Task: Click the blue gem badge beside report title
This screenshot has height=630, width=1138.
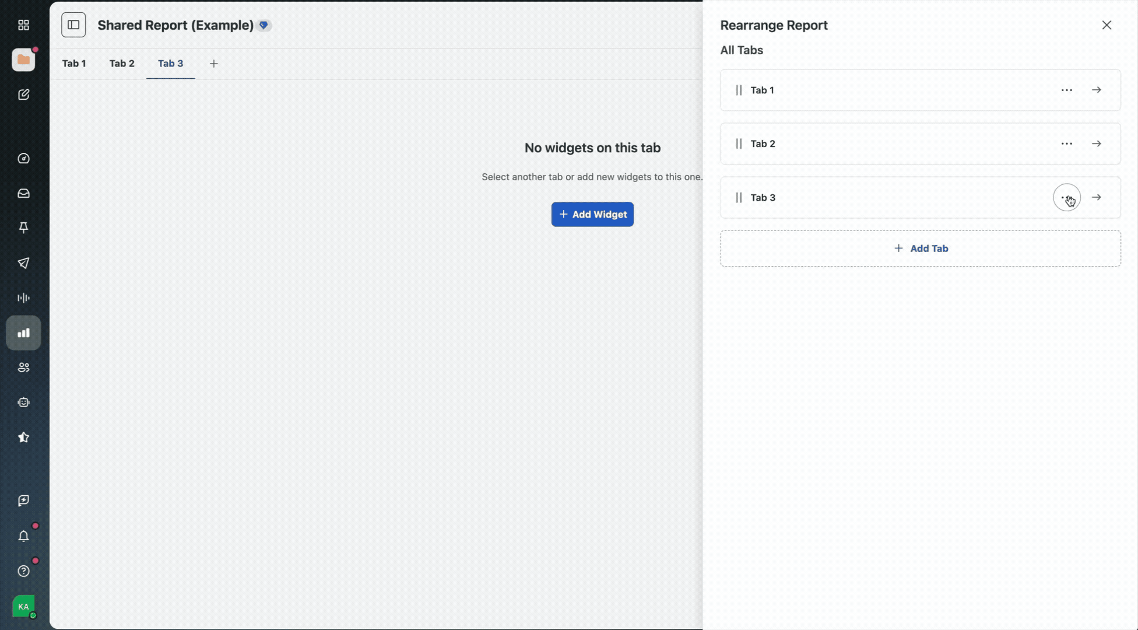Action: pyautogui.click(x=264, y=25)
